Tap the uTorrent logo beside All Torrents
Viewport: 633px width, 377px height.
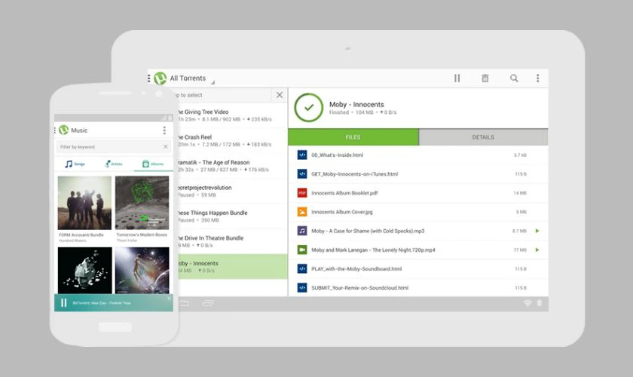coord(161,78)
